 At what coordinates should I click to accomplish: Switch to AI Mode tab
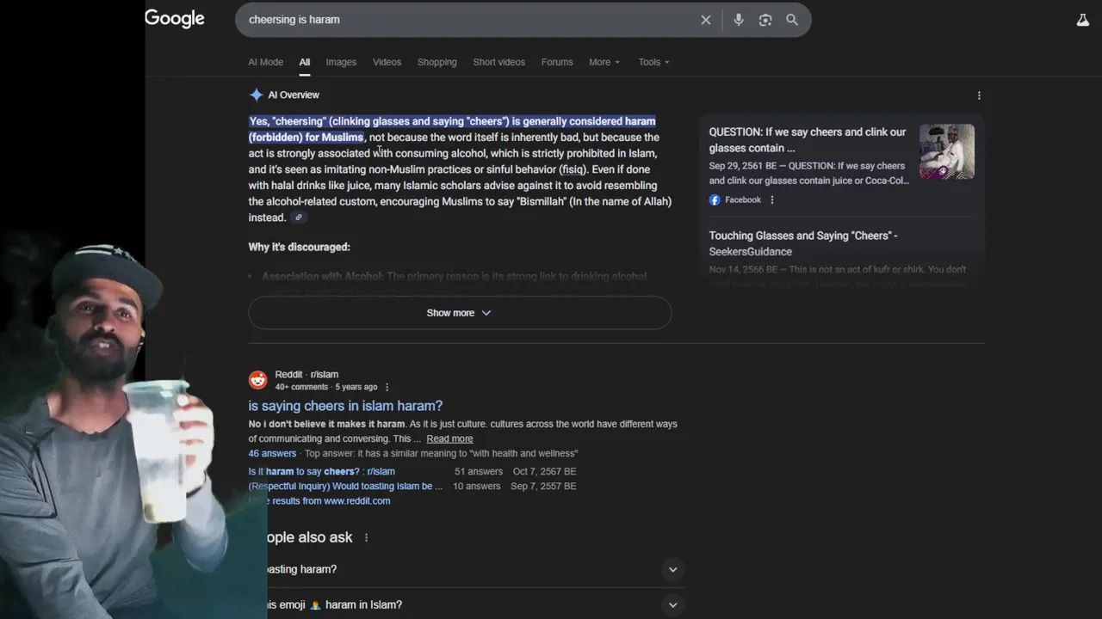click(x=266, y=62)
